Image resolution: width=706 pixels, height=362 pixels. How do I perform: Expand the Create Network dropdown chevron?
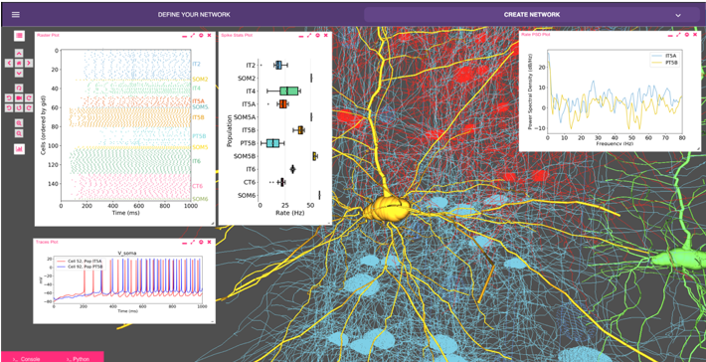click(678, 15)
